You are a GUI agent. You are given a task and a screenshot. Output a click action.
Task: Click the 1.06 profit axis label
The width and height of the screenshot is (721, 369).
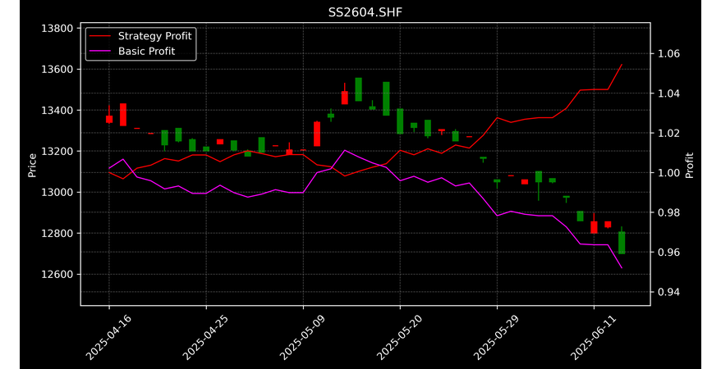(668, 54)
